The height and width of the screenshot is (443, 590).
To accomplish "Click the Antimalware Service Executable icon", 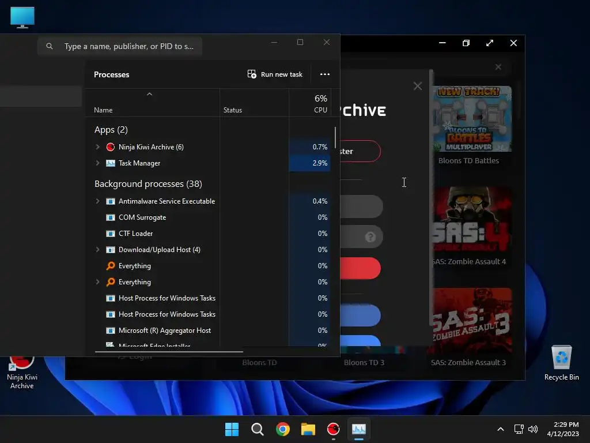I will click(110, 201).
